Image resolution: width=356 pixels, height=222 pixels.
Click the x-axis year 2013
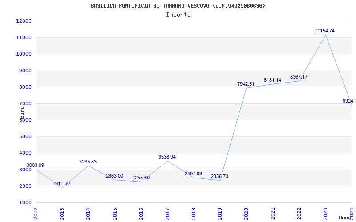pos(62,214)
